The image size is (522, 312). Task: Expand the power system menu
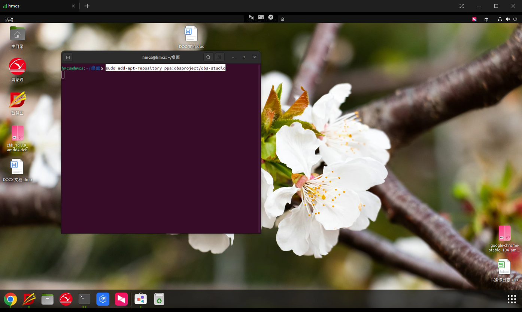pyautogui.click(x=515, y=19)
